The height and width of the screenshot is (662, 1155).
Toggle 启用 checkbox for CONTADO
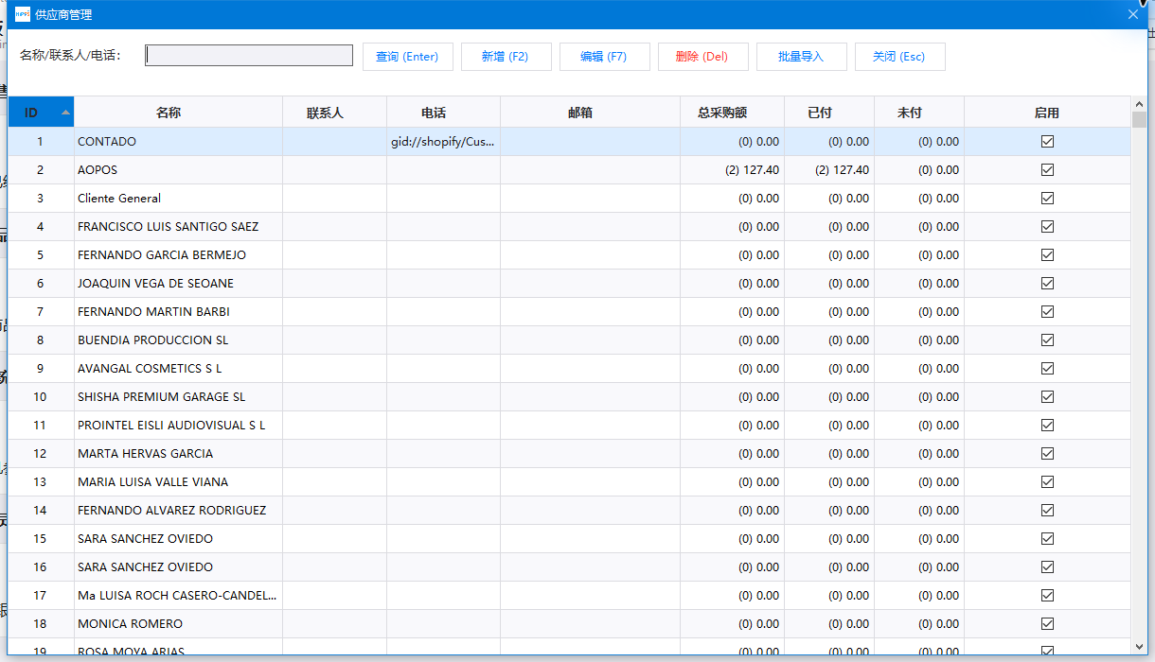pos(1047,142)
